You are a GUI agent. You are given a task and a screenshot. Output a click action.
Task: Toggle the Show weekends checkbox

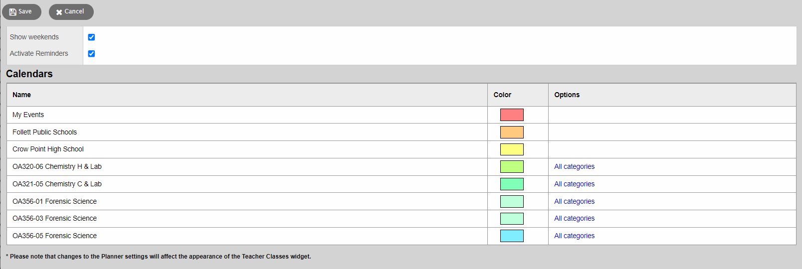[x=91, y=37]
